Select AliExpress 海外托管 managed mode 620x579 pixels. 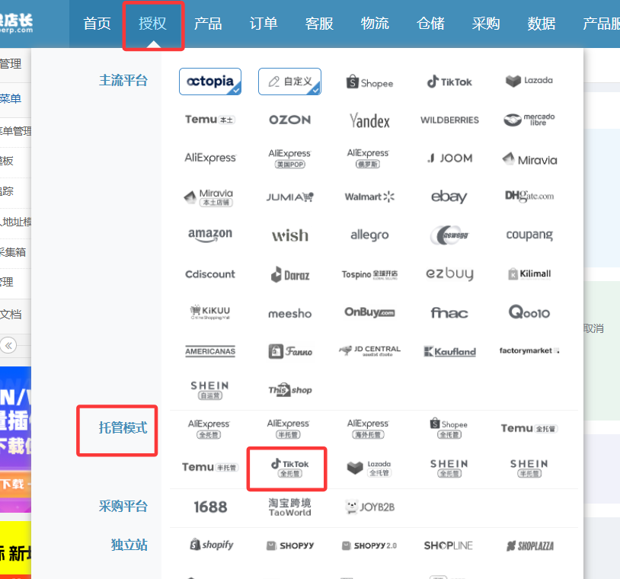click(368, 428)
